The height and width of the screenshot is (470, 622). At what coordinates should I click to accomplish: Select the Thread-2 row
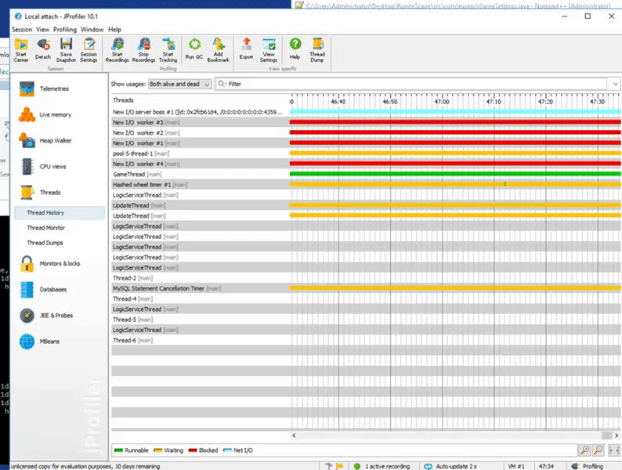click(366, 278)
